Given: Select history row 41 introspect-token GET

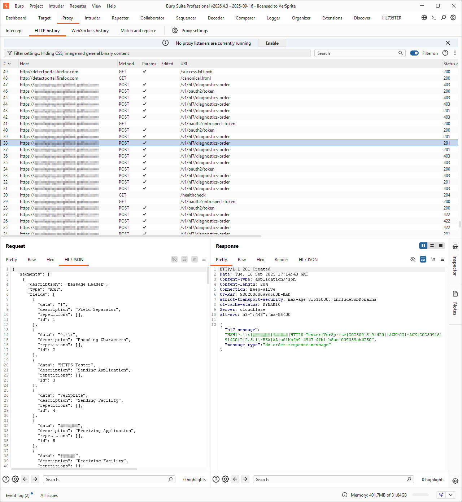Looking at the screenshot, I should (x=230, y=124).
